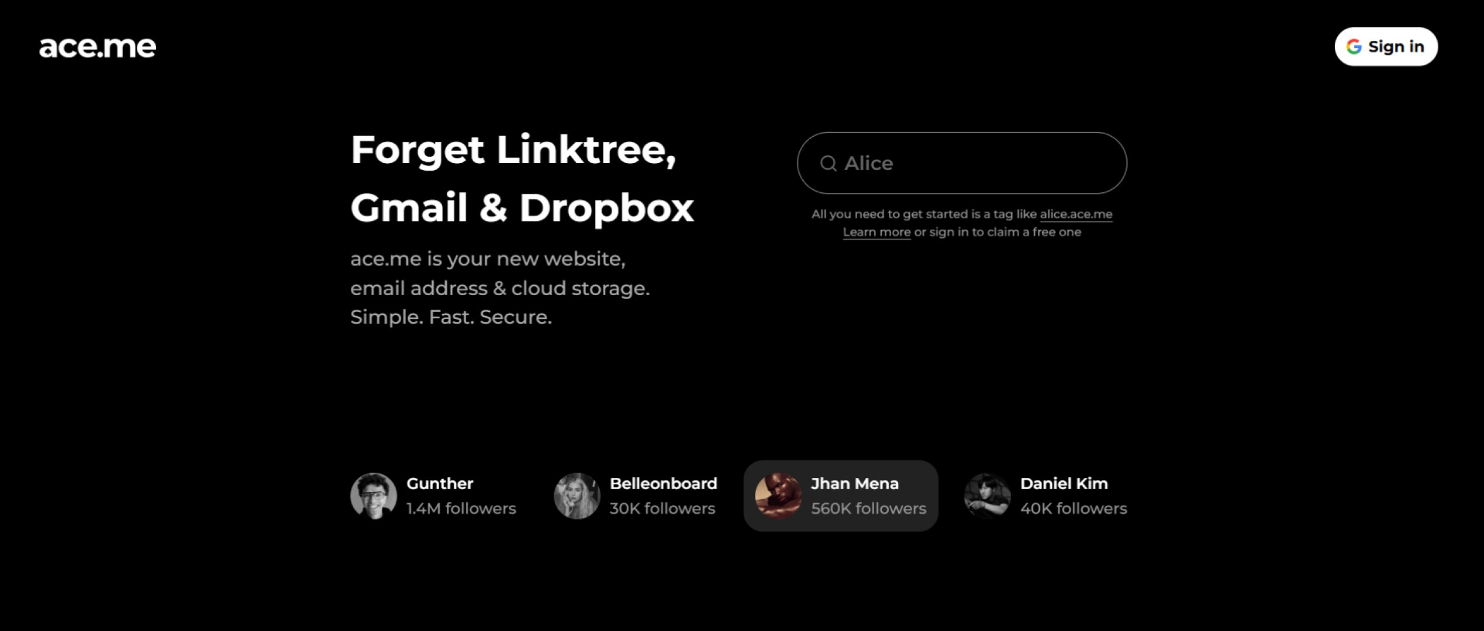
Task: Click the Google G icon
Action: pos(1354,47)
